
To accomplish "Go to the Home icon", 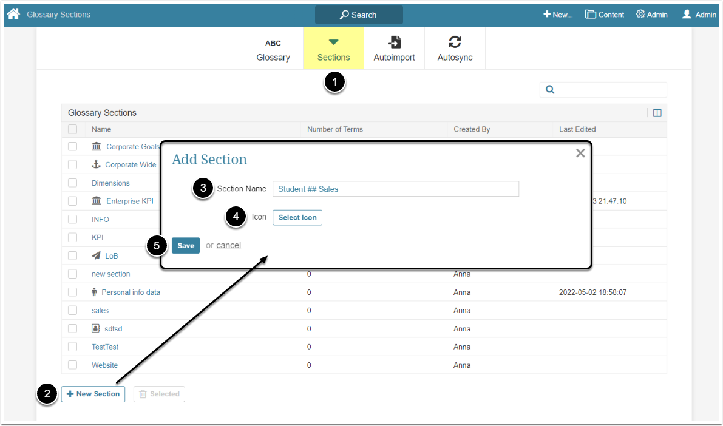I will point(13,15).
